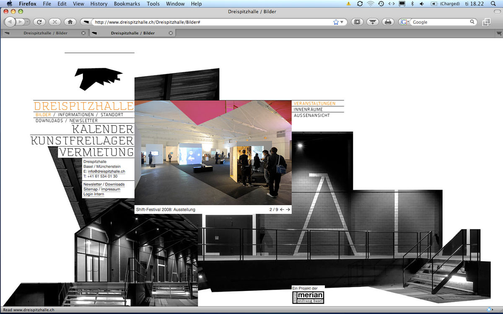Click the clock showing ti 18.22
The height and width of the screenshot is (314, 503).
click(x=474, y=4)
